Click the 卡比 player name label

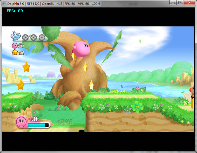pos(34,119)
